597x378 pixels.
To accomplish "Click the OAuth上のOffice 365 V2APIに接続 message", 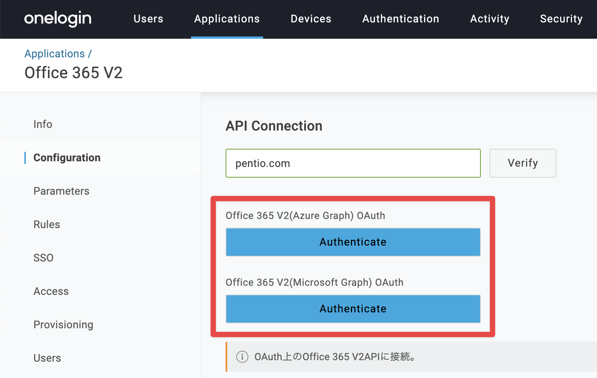I will pos(335,357).
